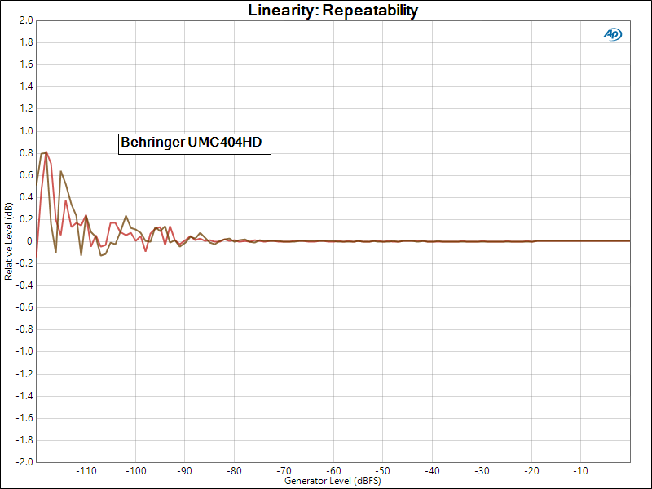
Task: Click the -1.0 y-axis tick label
Action: (24, 351)
